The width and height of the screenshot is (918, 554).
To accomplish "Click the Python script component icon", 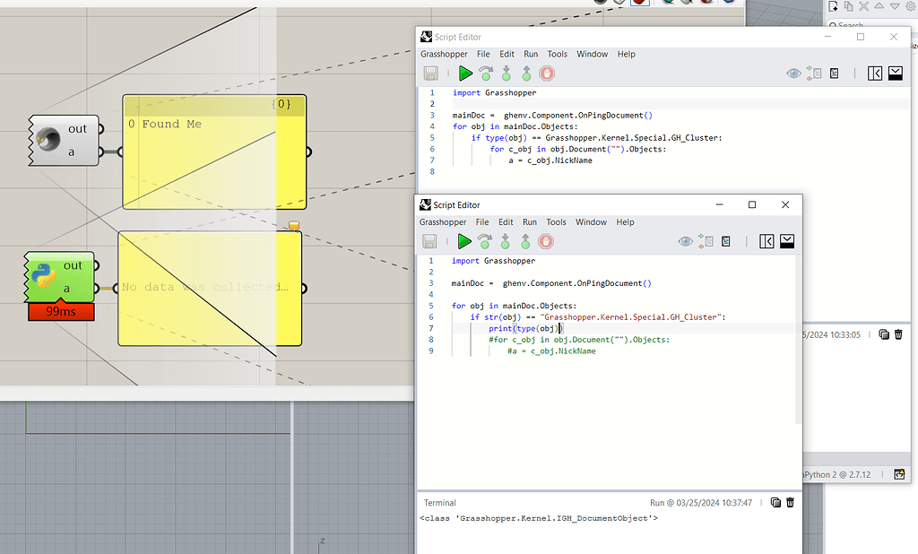I will pos(43,277).
